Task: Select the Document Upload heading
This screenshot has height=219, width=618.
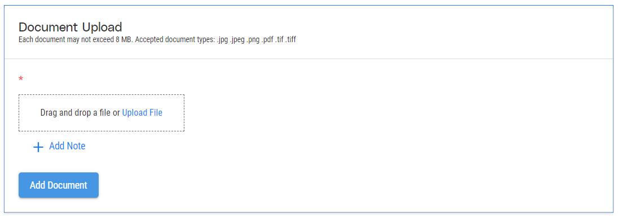Action: [x=70, y=27]
